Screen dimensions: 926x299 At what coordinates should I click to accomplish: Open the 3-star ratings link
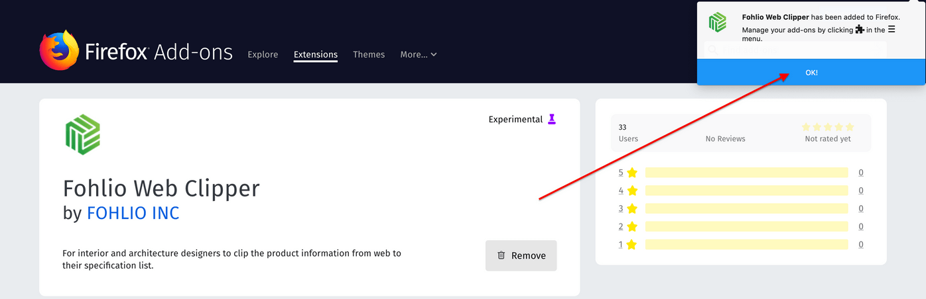coord(628,208)
